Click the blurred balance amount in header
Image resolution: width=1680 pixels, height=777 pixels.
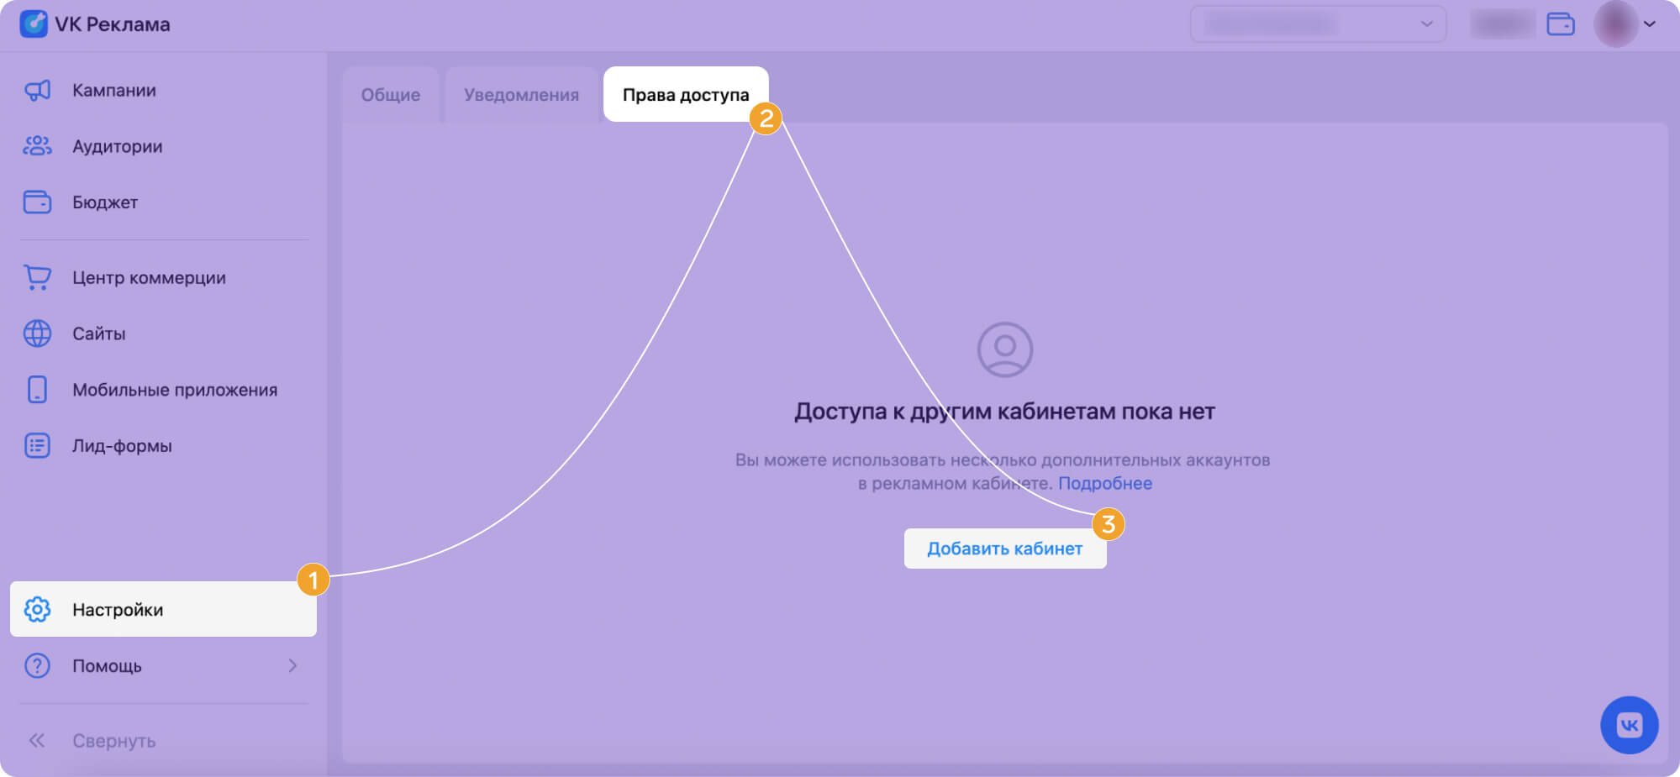pyautogui.click(x=1503, y=24)
